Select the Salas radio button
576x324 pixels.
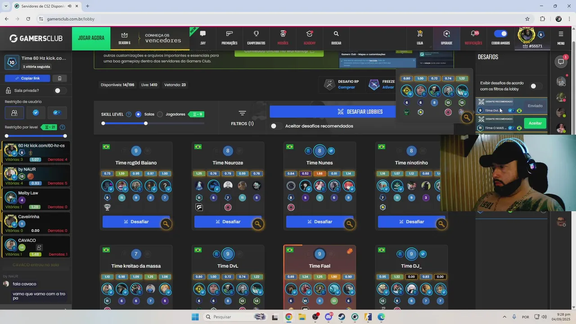coord(138,114)
